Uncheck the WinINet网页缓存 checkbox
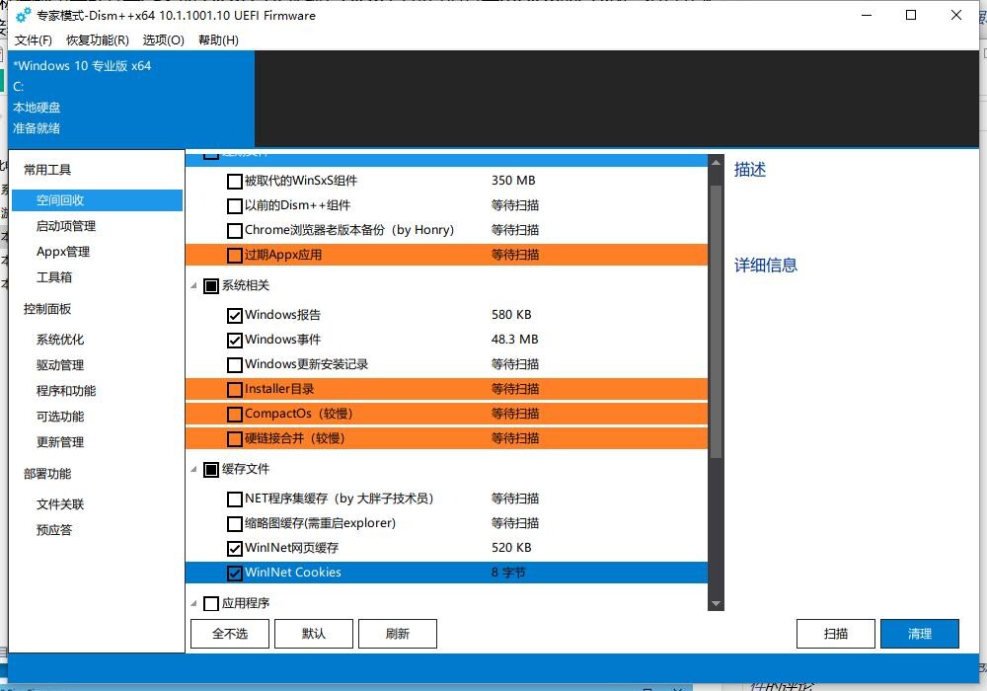Image resolution: width=987 pixels, height=691 pixels. [234, 548]
